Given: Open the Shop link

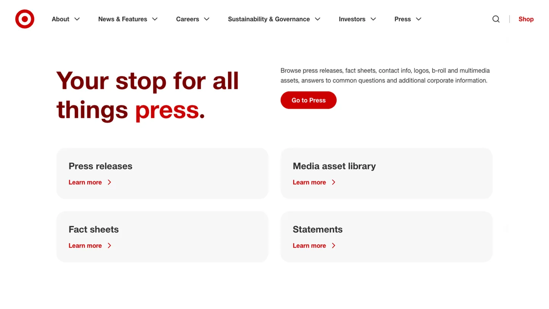Looking at the screenshot, I should 526,19.
